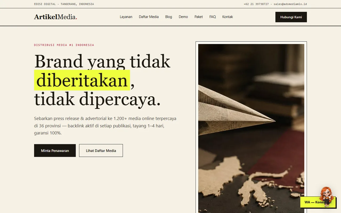This screenshot has height=213, width=341.
Task: Go to Daftar Media page
Action: [149, 17]
